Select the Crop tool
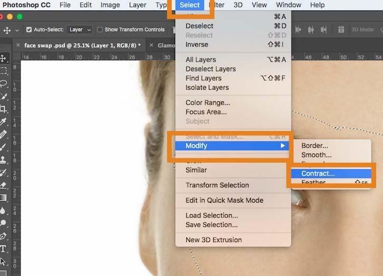 click(x=3, y=109)
